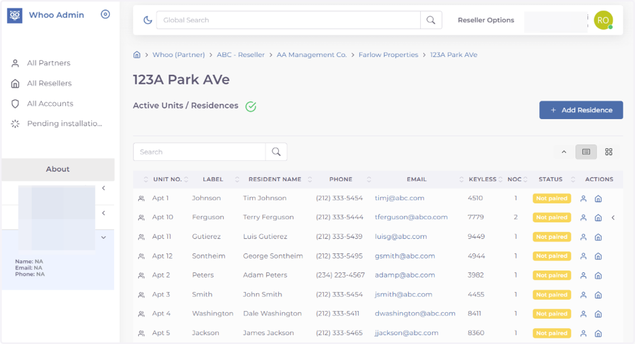Collapse actions arrow on Apt 10 row
The image size is (635, 344).
click(613, 218)
